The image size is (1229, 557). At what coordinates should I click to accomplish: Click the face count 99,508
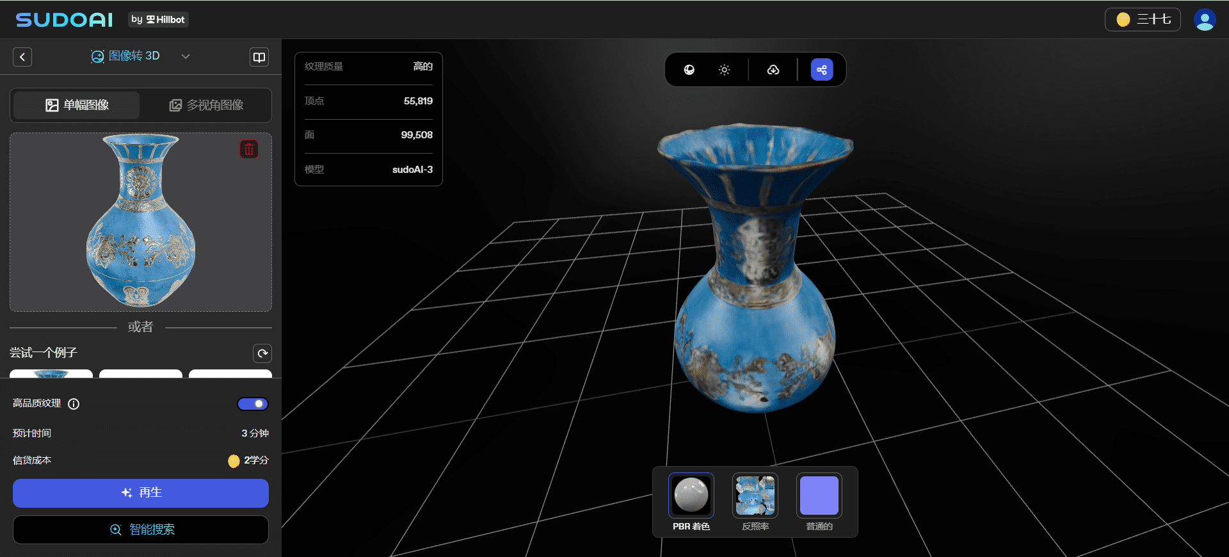tap(417, 135)
